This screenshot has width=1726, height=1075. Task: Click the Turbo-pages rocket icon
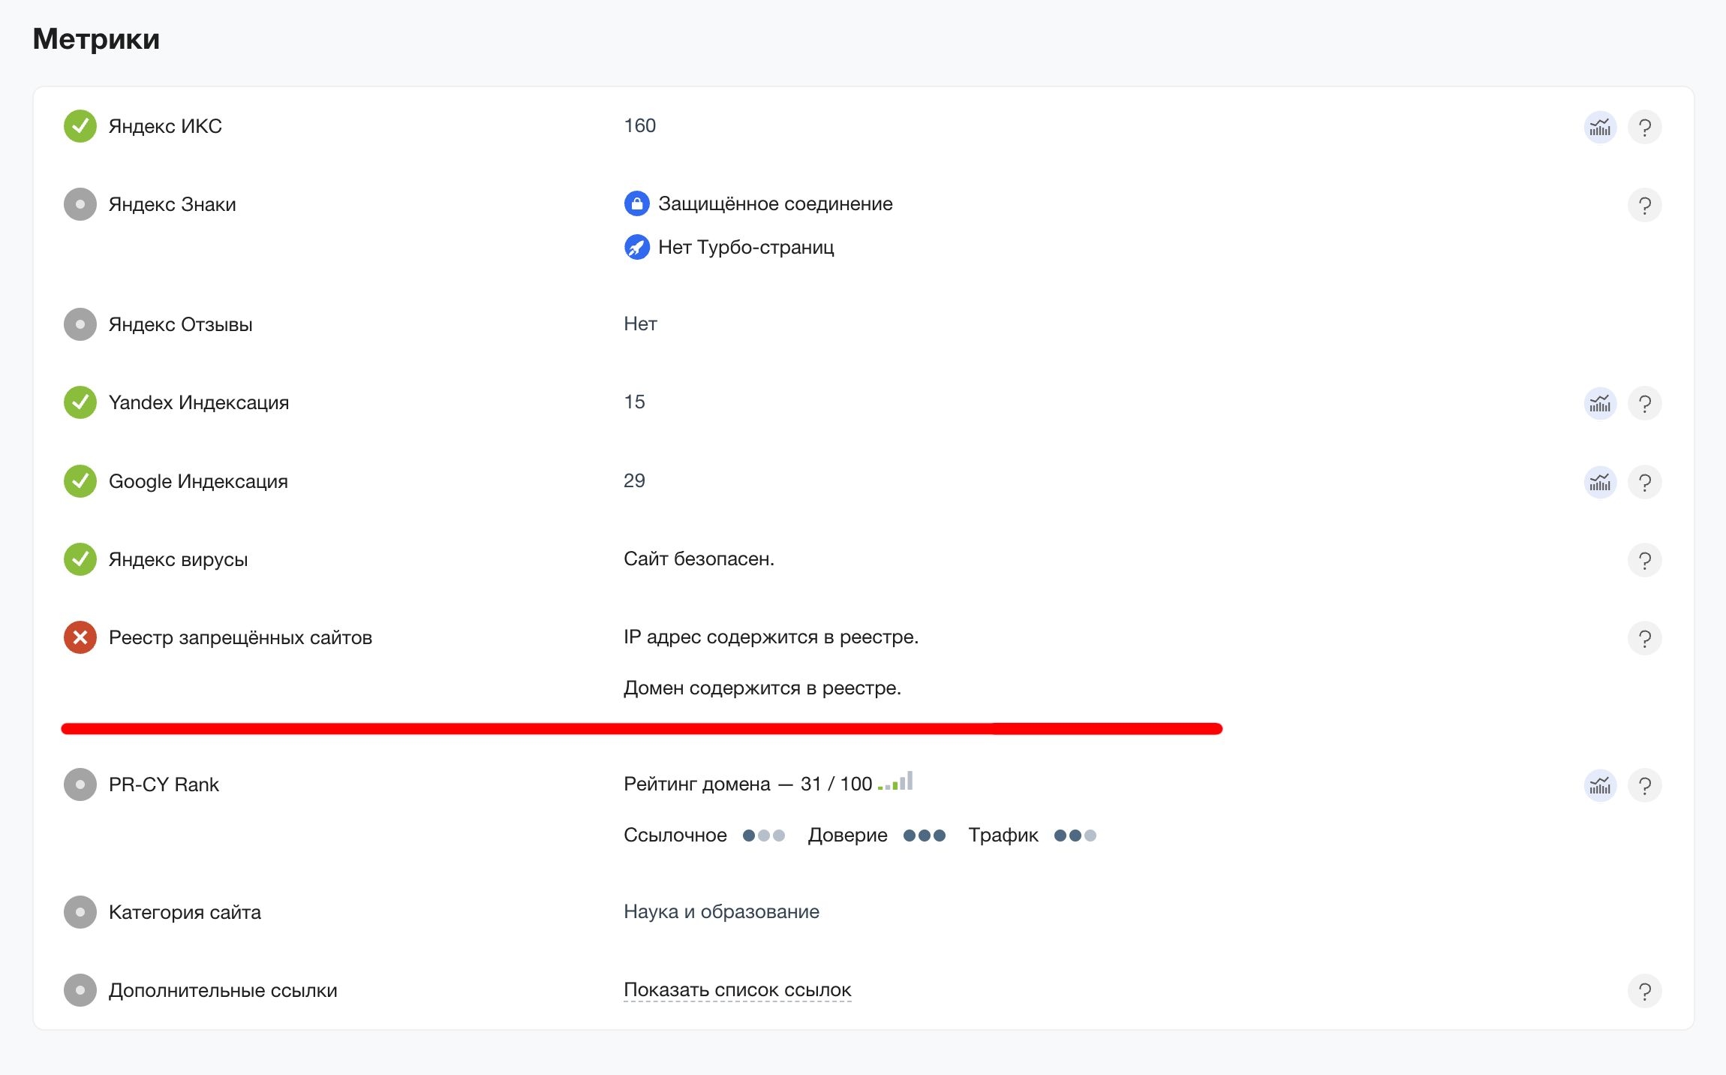pyautogui.click(x=636, y=248)
